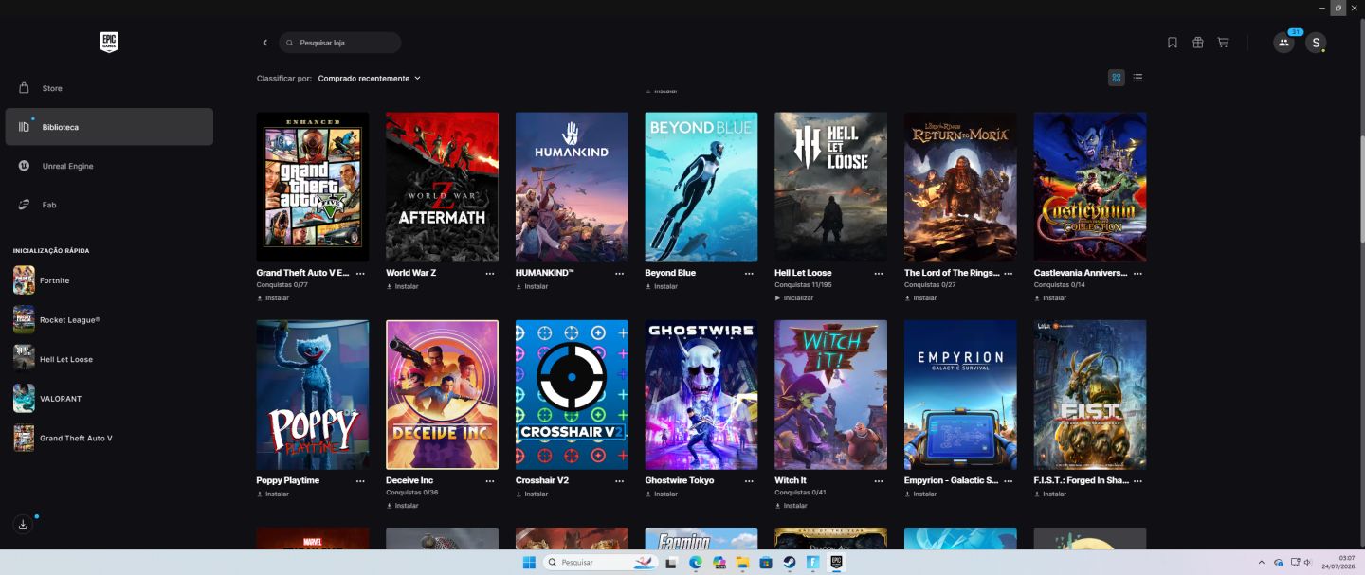Image resolution: width=1365 pixels, height=575 pixels.
Task: Open Microsoft Store from the taskbar
Action: (x=766, y=562)
